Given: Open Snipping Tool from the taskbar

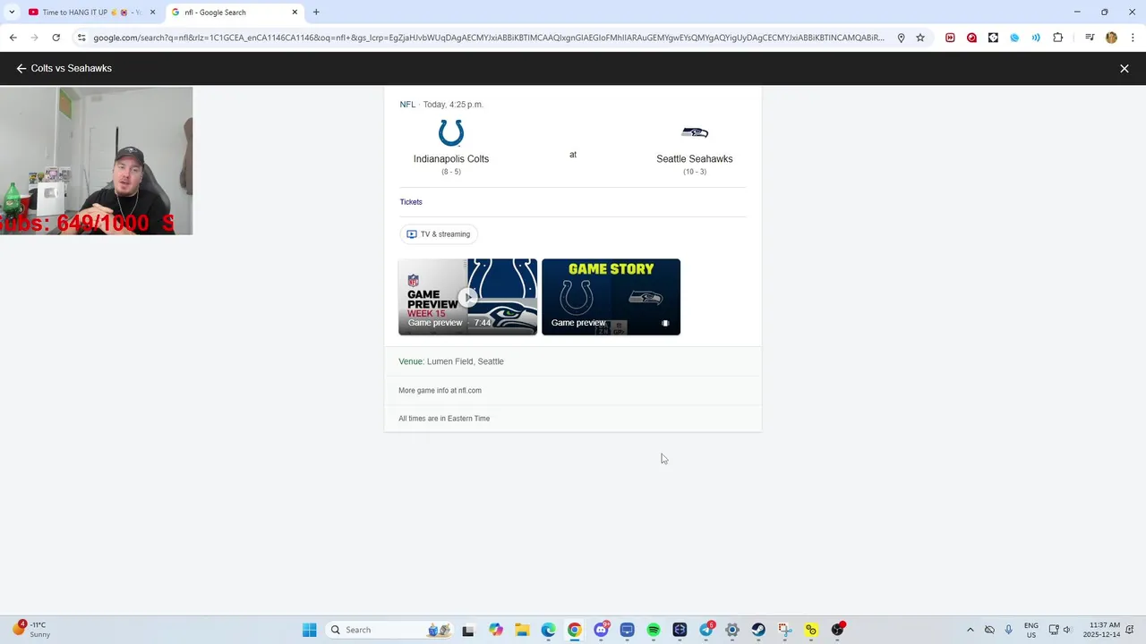Looking at the screenshot, I should (x=785, y=630).
